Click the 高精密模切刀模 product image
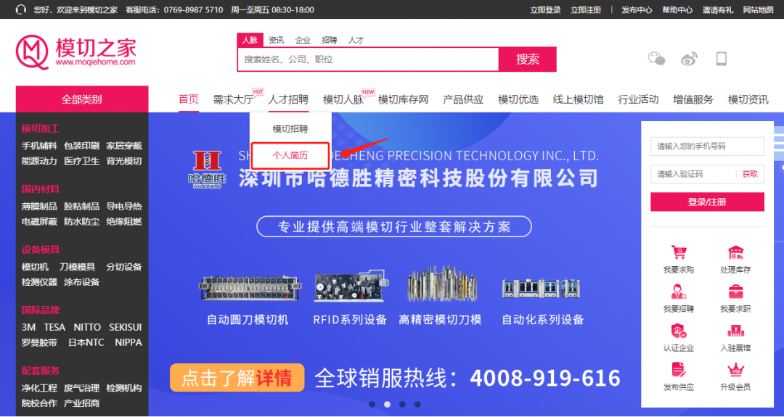This screenshot has width=784, height=417. click(441, 283)
